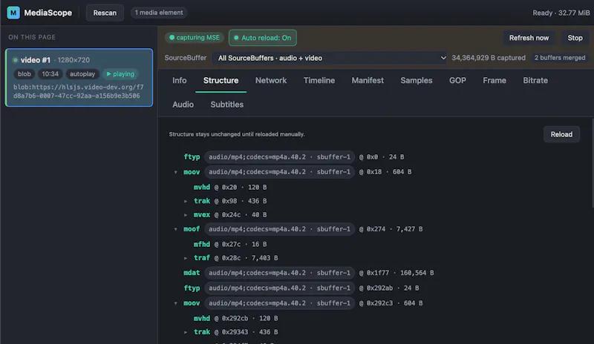Open the Subtitles tab
594x344 pixels.
[x=227, y=105]
